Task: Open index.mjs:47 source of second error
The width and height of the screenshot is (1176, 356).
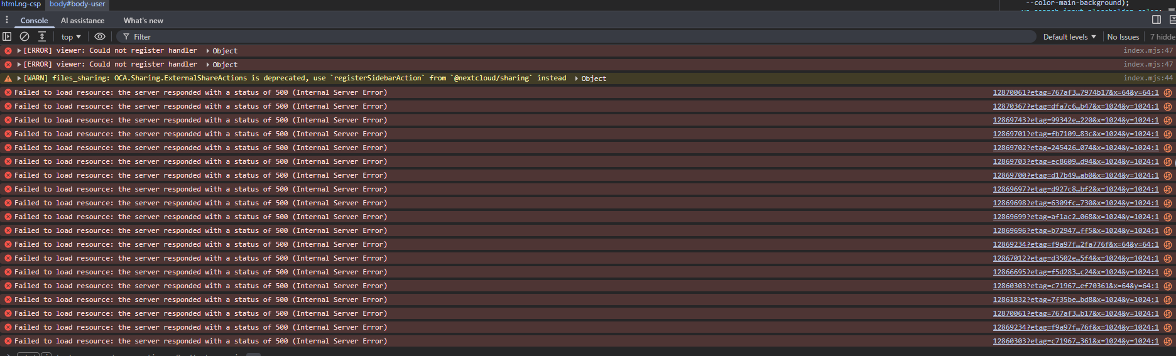Action: 1148,64
